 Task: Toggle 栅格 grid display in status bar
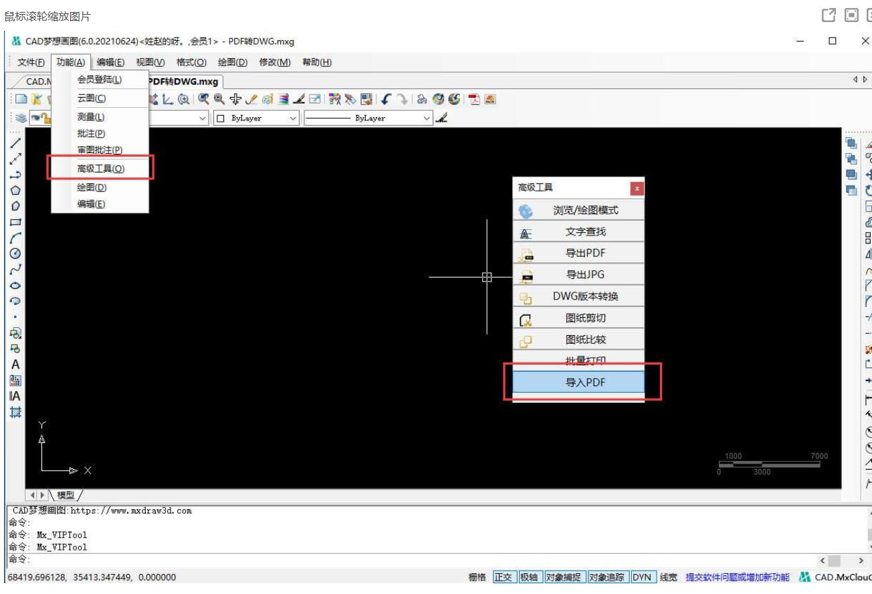click(477, 577)
